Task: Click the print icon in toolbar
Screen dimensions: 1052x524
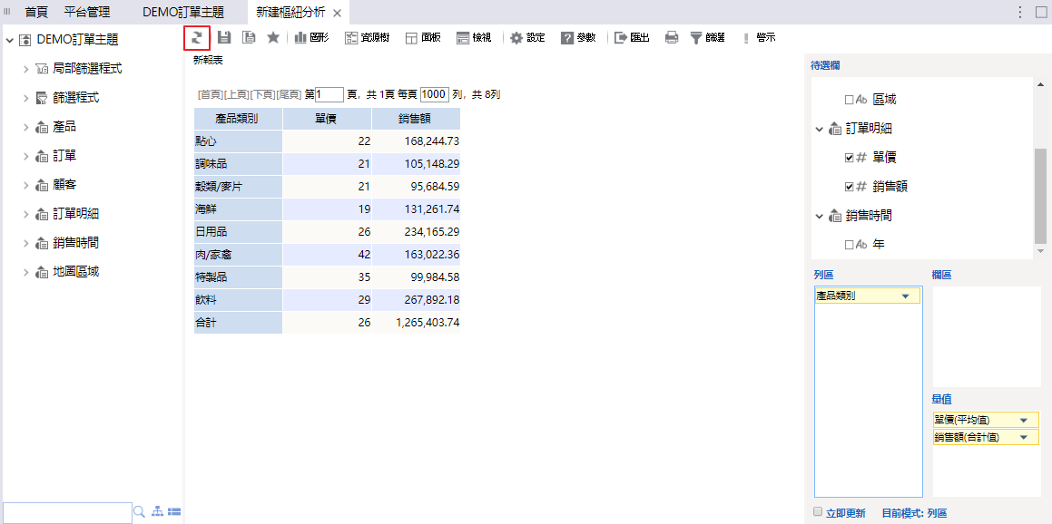Action: point(672,37)
